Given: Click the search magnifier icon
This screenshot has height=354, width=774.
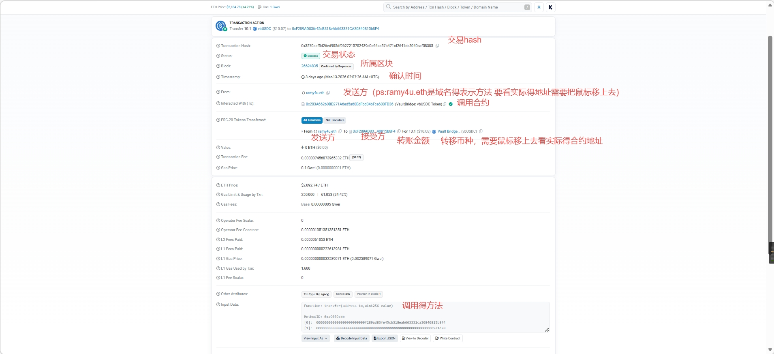Looking at the screenshot, I should (389, 7).
